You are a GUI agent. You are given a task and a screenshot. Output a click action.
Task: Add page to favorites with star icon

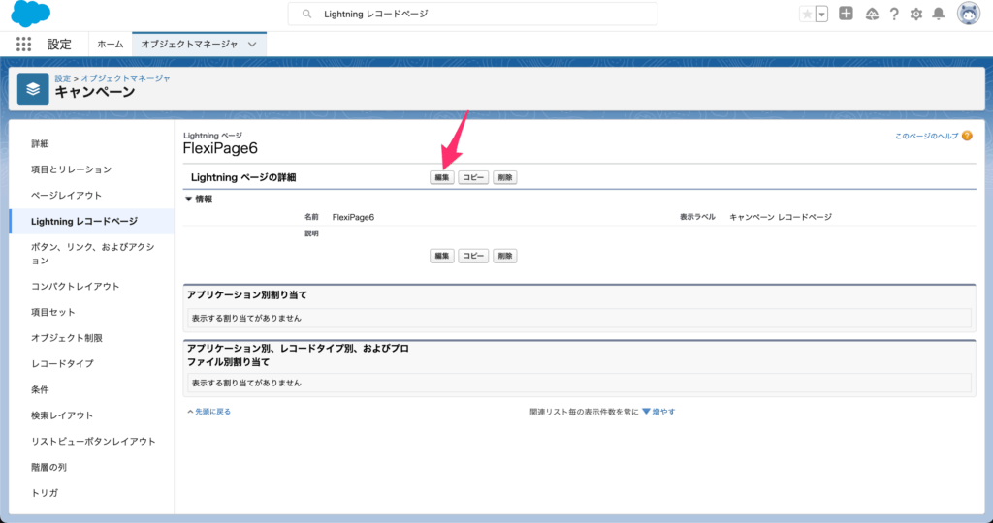point(807,15)
